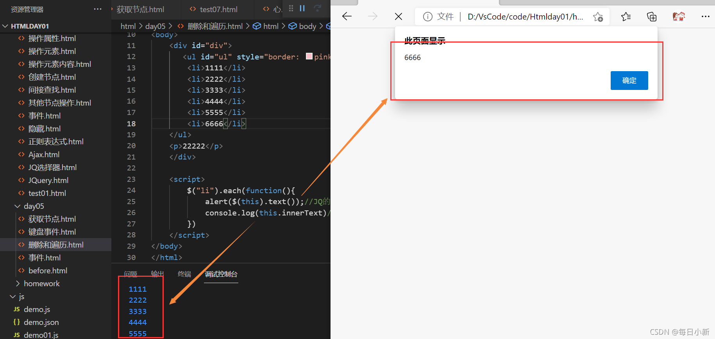The width and height of the screenshot is (715, 339).
Task: Open the 输出 panel tab
Action: coord(157,274)
